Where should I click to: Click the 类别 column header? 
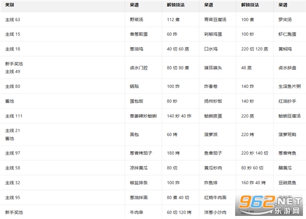[x=9, y=5]
